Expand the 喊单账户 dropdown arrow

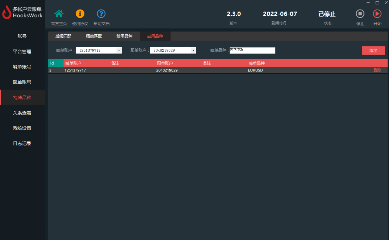pos(119,50)
